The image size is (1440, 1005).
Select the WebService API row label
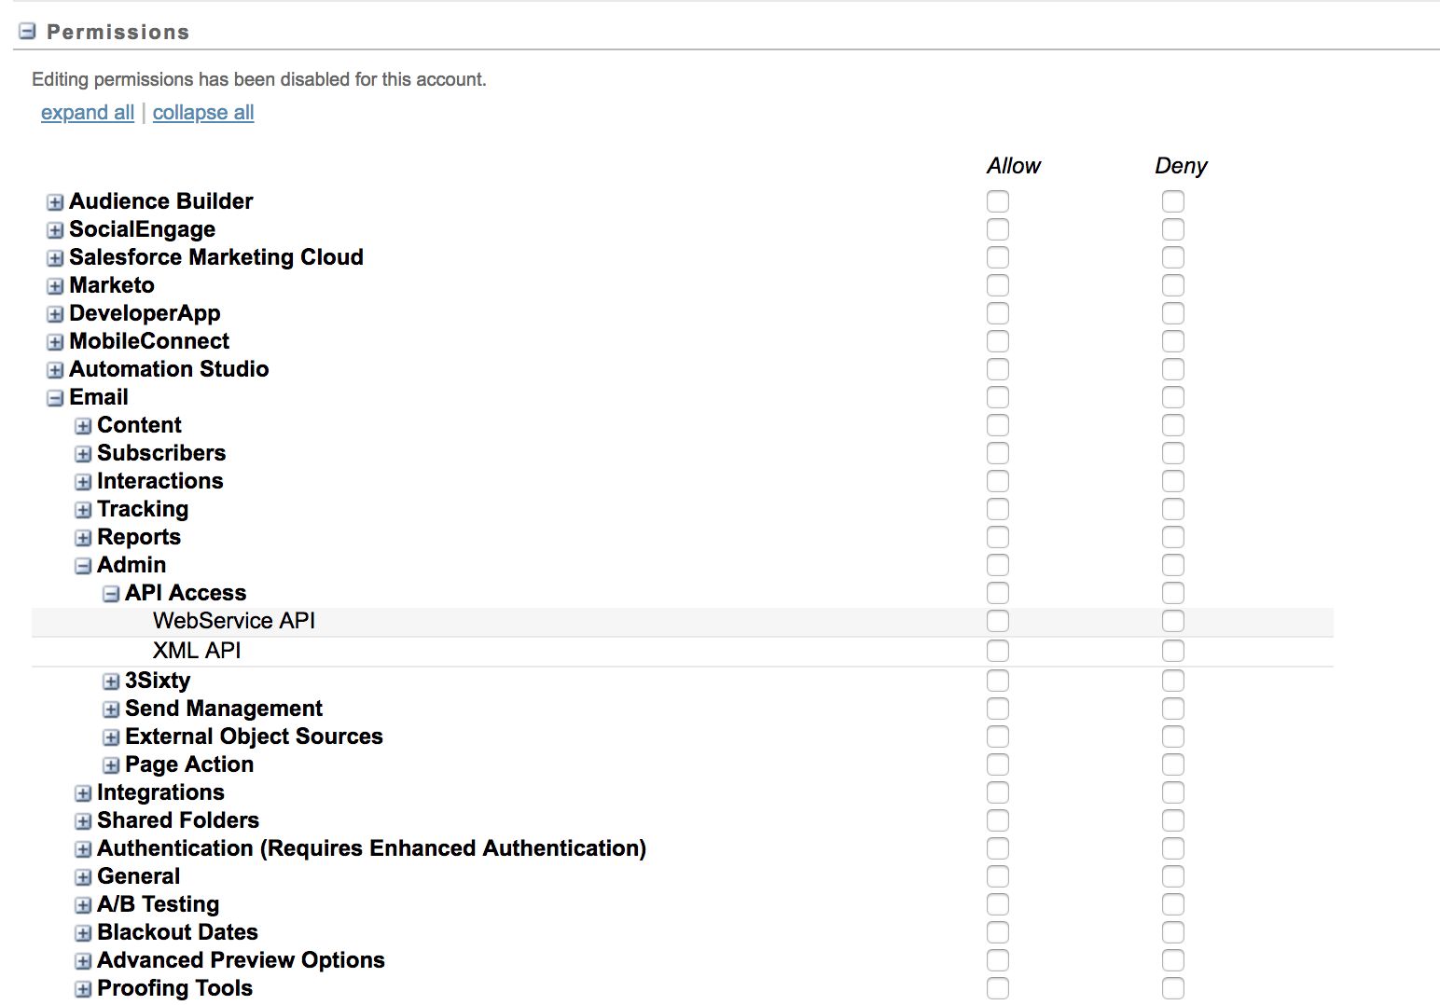point(234,621)
